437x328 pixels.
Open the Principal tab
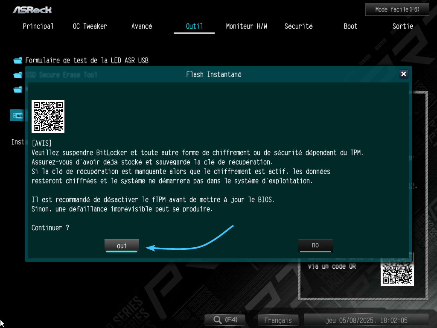[38, 26]
